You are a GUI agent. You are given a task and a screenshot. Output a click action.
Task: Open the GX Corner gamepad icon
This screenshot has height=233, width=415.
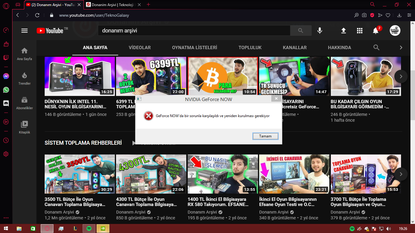(18, 5)
